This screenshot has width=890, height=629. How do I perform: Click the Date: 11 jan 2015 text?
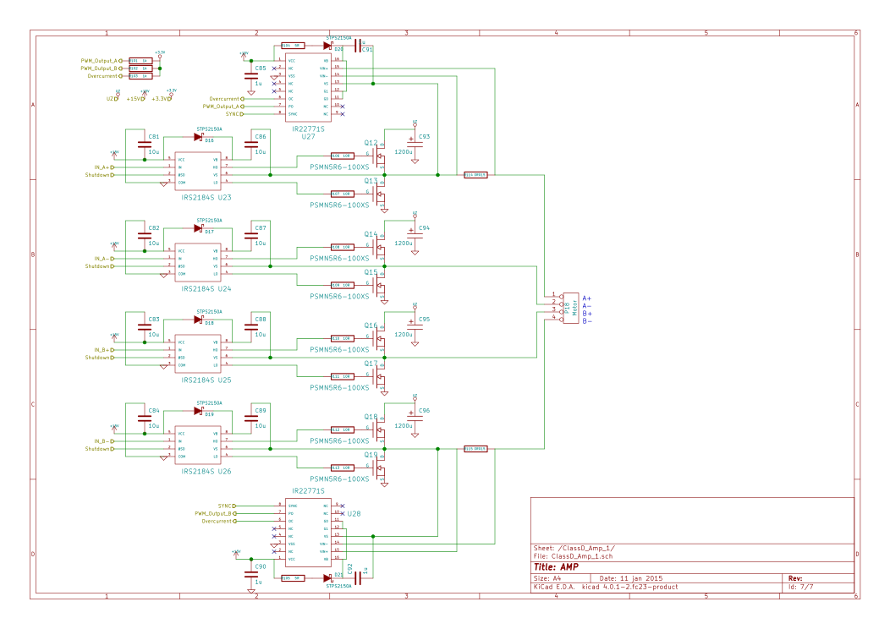pyautogui.click(x=631, y=578)
